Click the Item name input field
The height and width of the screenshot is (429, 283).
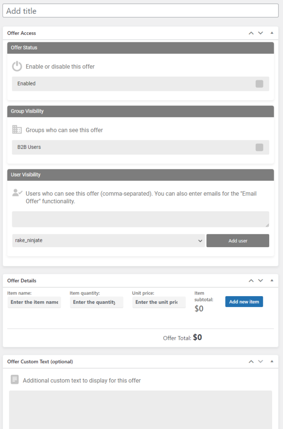coord(34,302)
